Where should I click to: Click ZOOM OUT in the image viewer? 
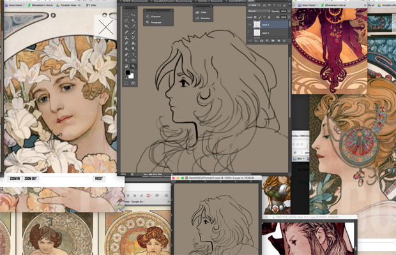point(31,178)
